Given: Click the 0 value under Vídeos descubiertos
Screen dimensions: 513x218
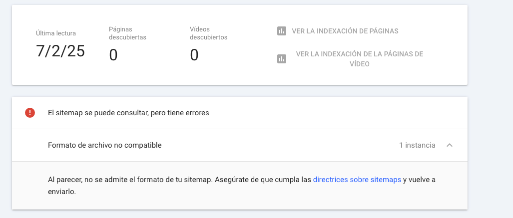Looking at the screenshot, I should [194, 55].
